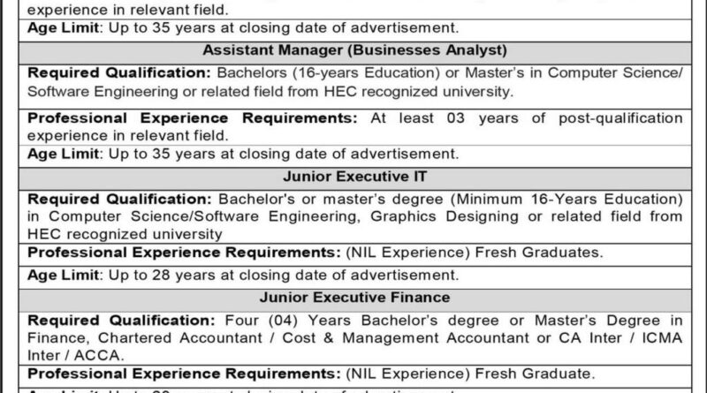Click the (NIL Experience) Fresh Graduates text
Viewport: 707px width, 393px height.
(428, 253)
